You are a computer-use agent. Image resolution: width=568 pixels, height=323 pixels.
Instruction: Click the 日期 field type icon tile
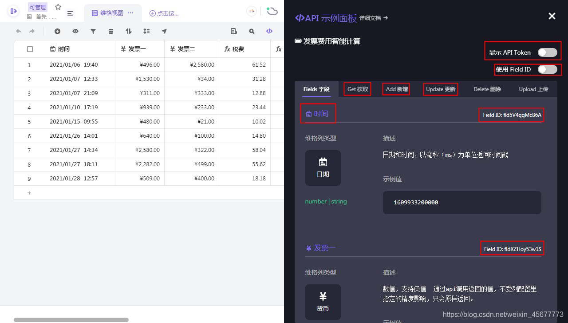323,168
